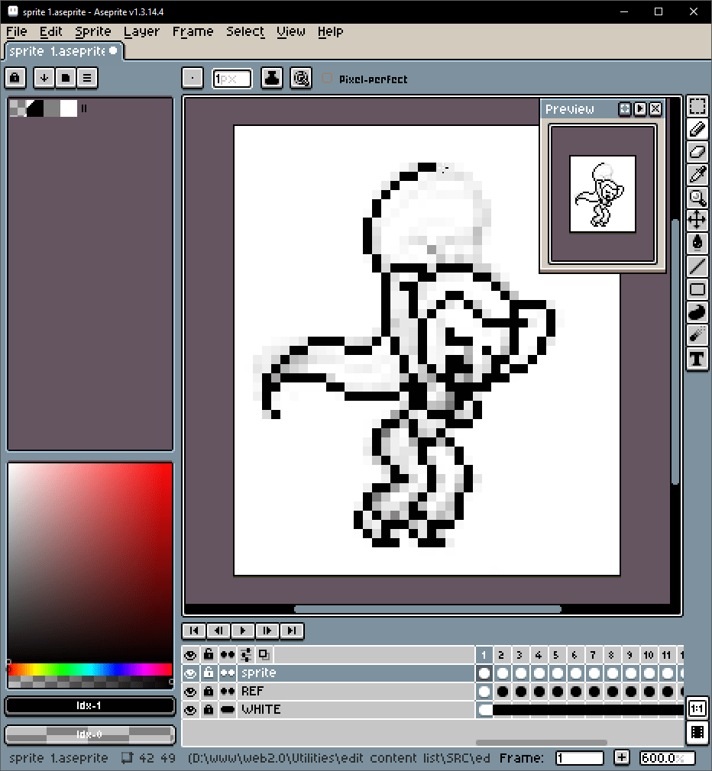Play animation in the Preview window
Viewport: 712px width, 771px height.
click(639, 108)
